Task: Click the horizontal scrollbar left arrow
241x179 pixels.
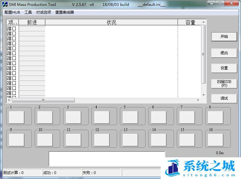Action: pos(9,100)
